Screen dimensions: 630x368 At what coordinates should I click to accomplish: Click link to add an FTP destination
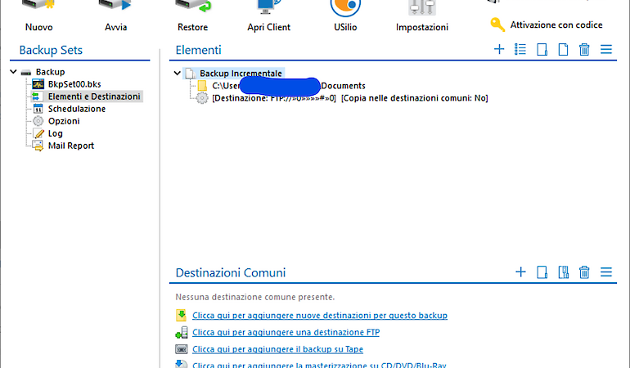286,332
